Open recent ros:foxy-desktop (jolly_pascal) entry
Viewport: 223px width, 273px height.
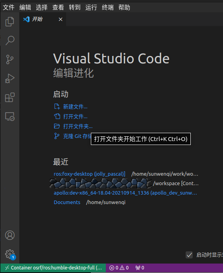[90, 174]
